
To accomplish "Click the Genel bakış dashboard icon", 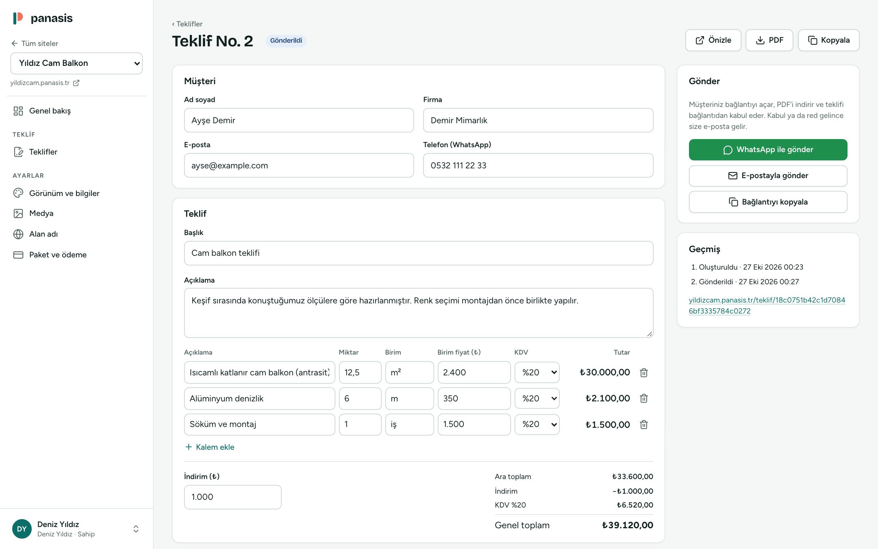I will tap(18, 111).
